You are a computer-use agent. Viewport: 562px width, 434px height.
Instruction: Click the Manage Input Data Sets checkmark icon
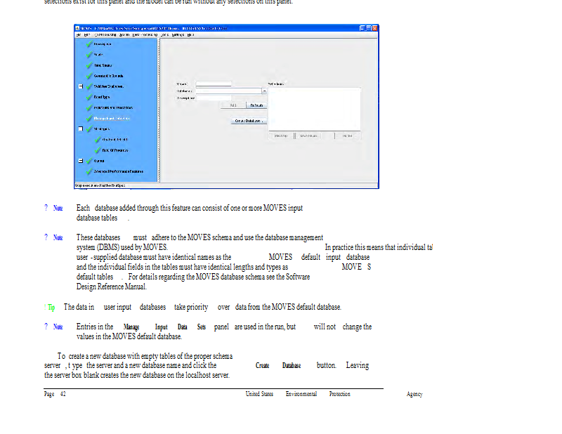(89, 118)
